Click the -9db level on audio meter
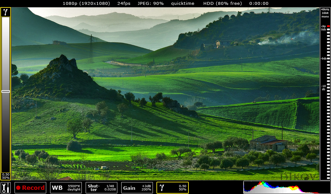The height and width of the screenshot is (194, 331). (x=328, y=59)
